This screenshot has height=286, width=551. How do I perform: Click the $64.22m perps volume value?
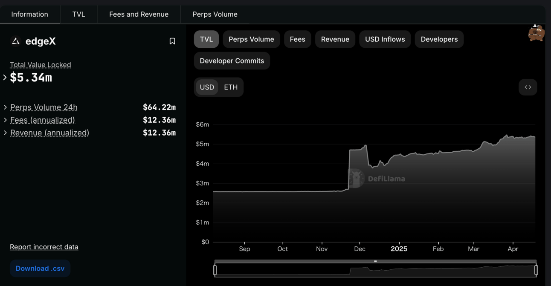click(x=159, y=107)
